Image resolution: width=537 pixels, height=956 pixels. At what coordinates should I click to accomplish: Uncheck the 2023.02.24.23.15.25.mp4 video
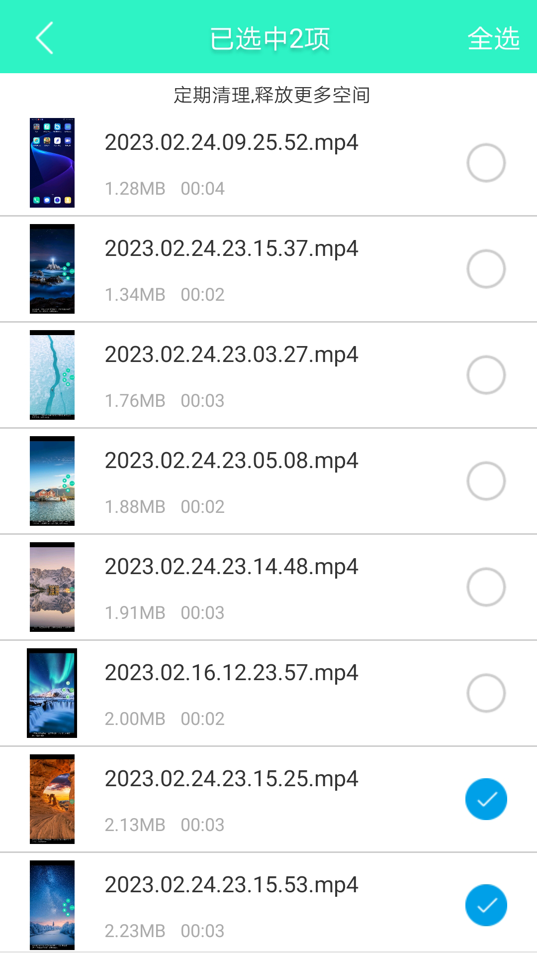pyautogui.click(x=486, y=799)
